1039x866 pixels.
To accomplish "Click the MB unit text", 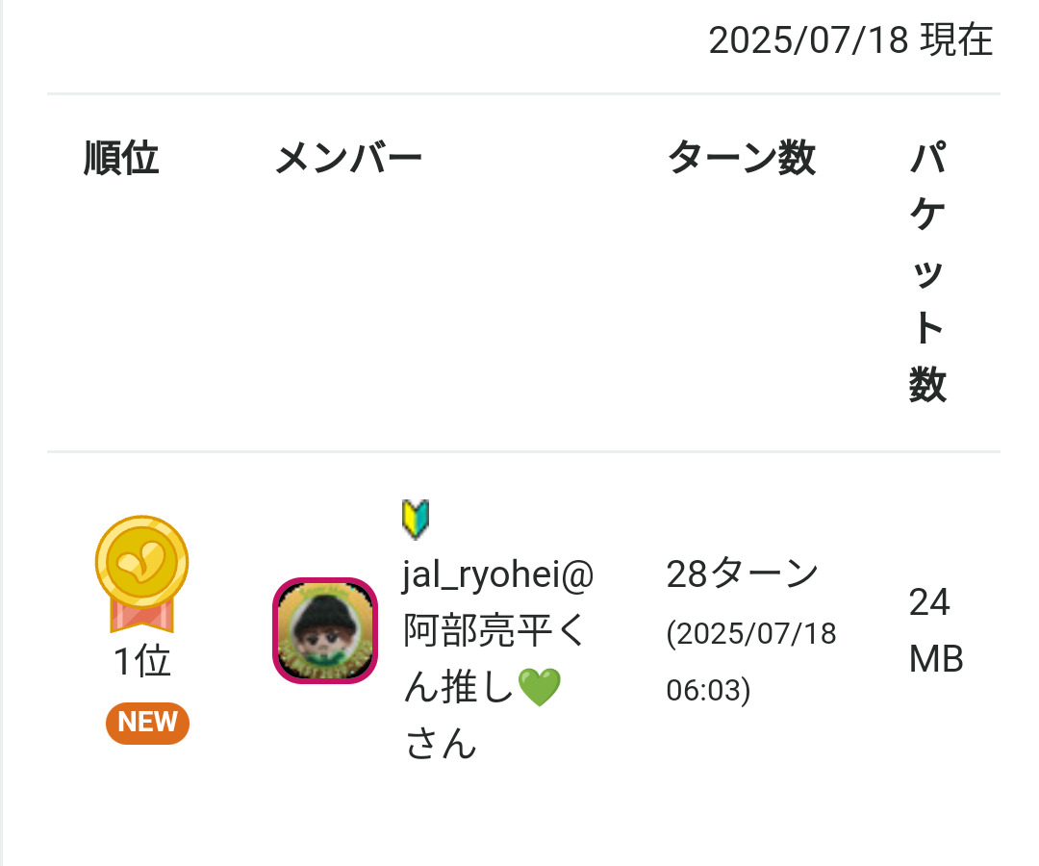I will [x=935, y=660].
